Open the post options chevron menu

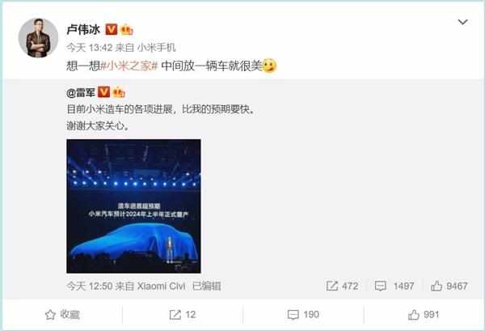pyautogui.click(x=462, y=22)
